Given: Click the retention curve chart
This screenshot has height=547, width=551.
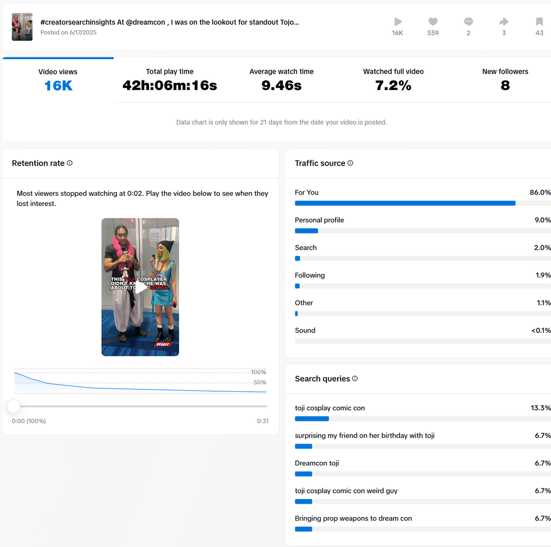Looking at the screenshot, I should [140, 381].
